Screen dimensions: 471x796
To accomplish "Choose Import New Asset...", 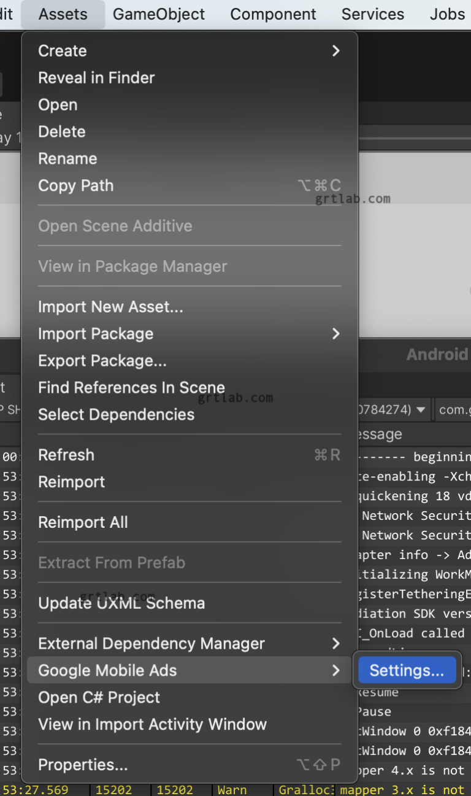I will click(190, 307).
